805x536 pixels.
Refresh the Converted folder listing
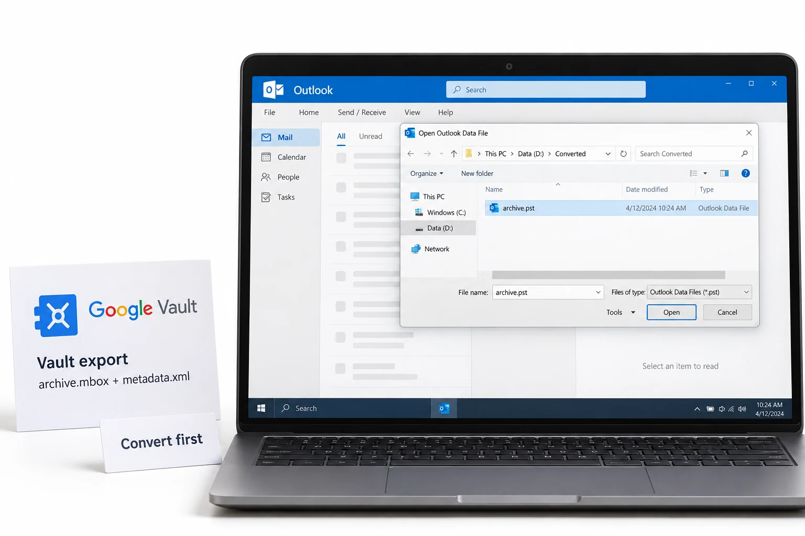click(x=623, y=153)
